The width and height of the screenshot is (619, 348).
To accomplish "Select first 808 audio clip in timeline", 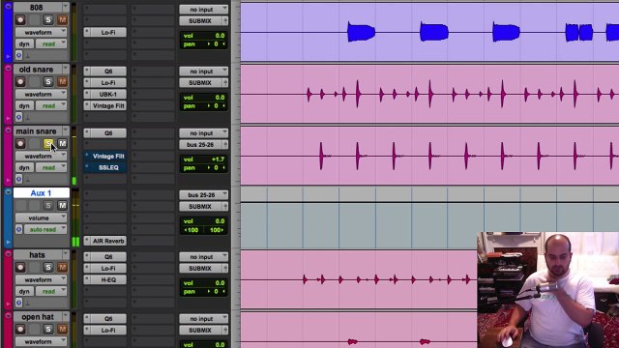I will pyautogui.click(x=361, y=32).
